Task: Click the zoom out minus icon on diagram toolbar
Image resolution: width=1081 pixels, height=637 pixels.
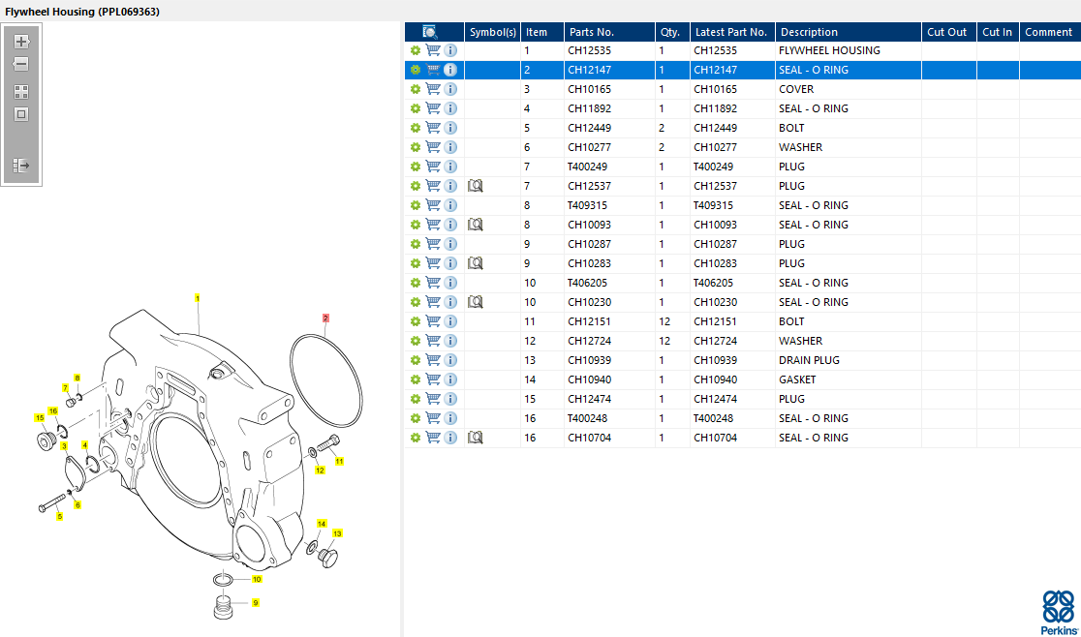Action: [21, 64]
